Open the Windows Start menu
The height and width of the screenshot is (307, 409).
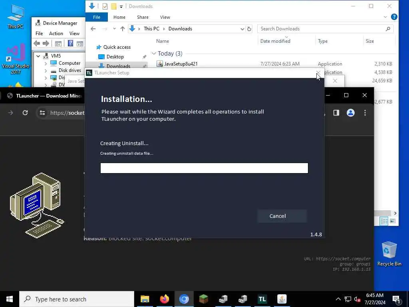(x=10, y=299)
